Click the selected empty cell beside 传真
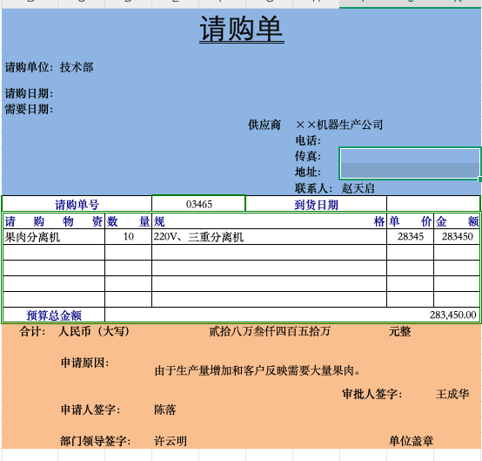The width and height of the screenshot is (482, 461). [x=410, y=156]
